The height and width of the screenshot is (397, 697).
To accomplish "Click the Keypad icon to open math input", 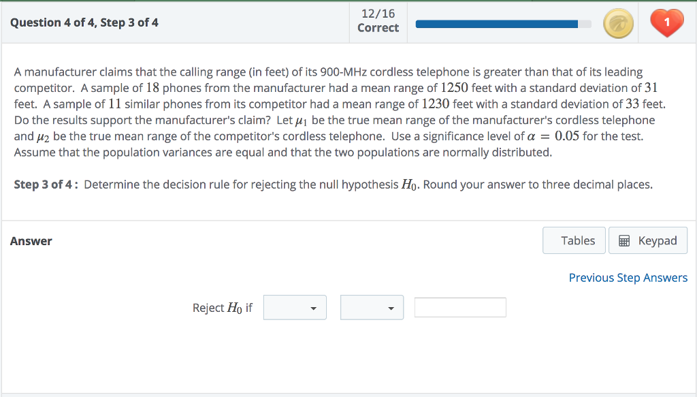I will 647,240.
